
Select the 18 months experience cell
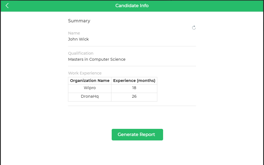tap(134, 88)
